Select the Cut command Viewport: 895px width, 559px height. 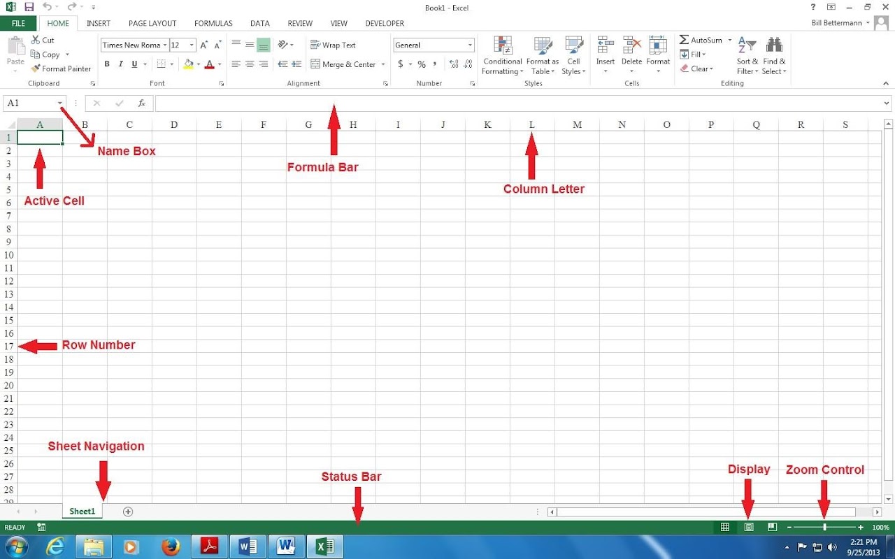(43, 40)
